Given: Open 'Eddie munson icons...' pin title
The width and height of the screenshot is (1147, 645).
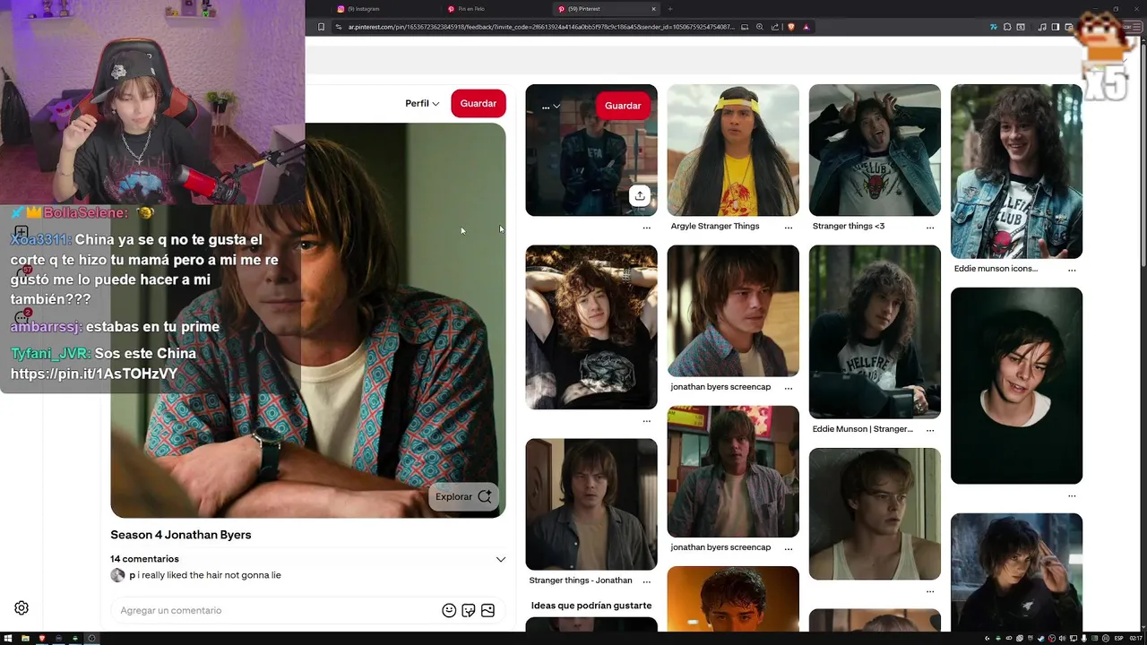Looking at the screenshot, I should click(x=996, y=268).
